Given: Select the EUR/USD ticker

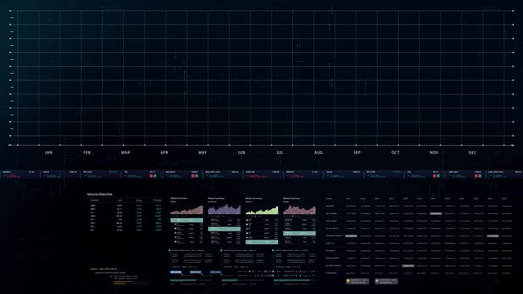Looking at the screenshot, I should pos(264,174).
